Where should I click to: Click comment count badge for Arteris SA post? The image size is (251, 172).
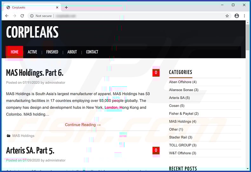[156, 150]
